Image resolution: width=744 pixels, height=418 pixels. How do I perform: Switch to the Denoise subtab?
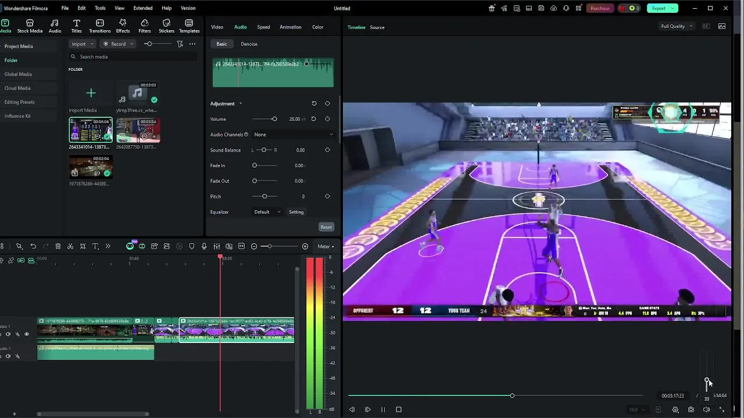pos(249,44)
